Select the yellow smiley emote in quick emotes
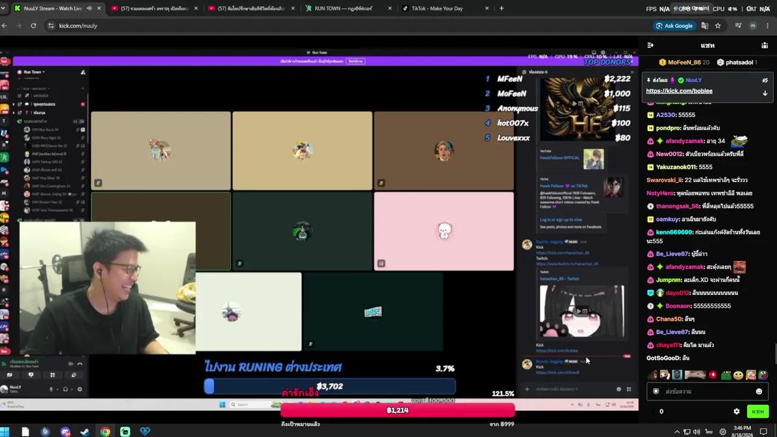The height and width of the screenshot is (437, 777). 738,375
